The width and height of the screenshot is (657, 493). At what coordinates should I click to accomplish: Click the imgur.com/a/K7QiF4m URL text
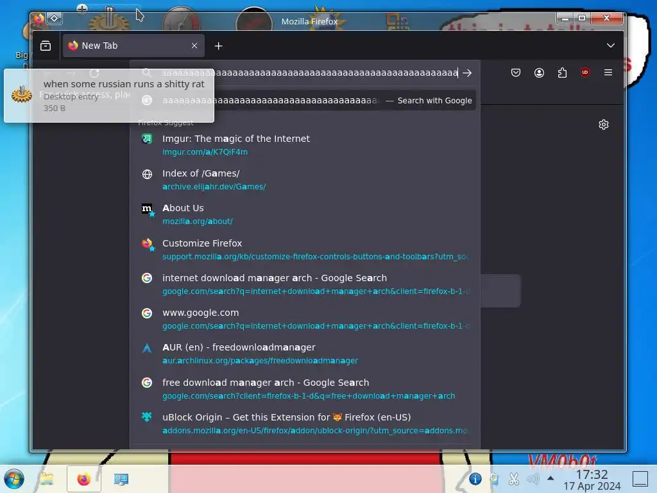click(205, 151)
